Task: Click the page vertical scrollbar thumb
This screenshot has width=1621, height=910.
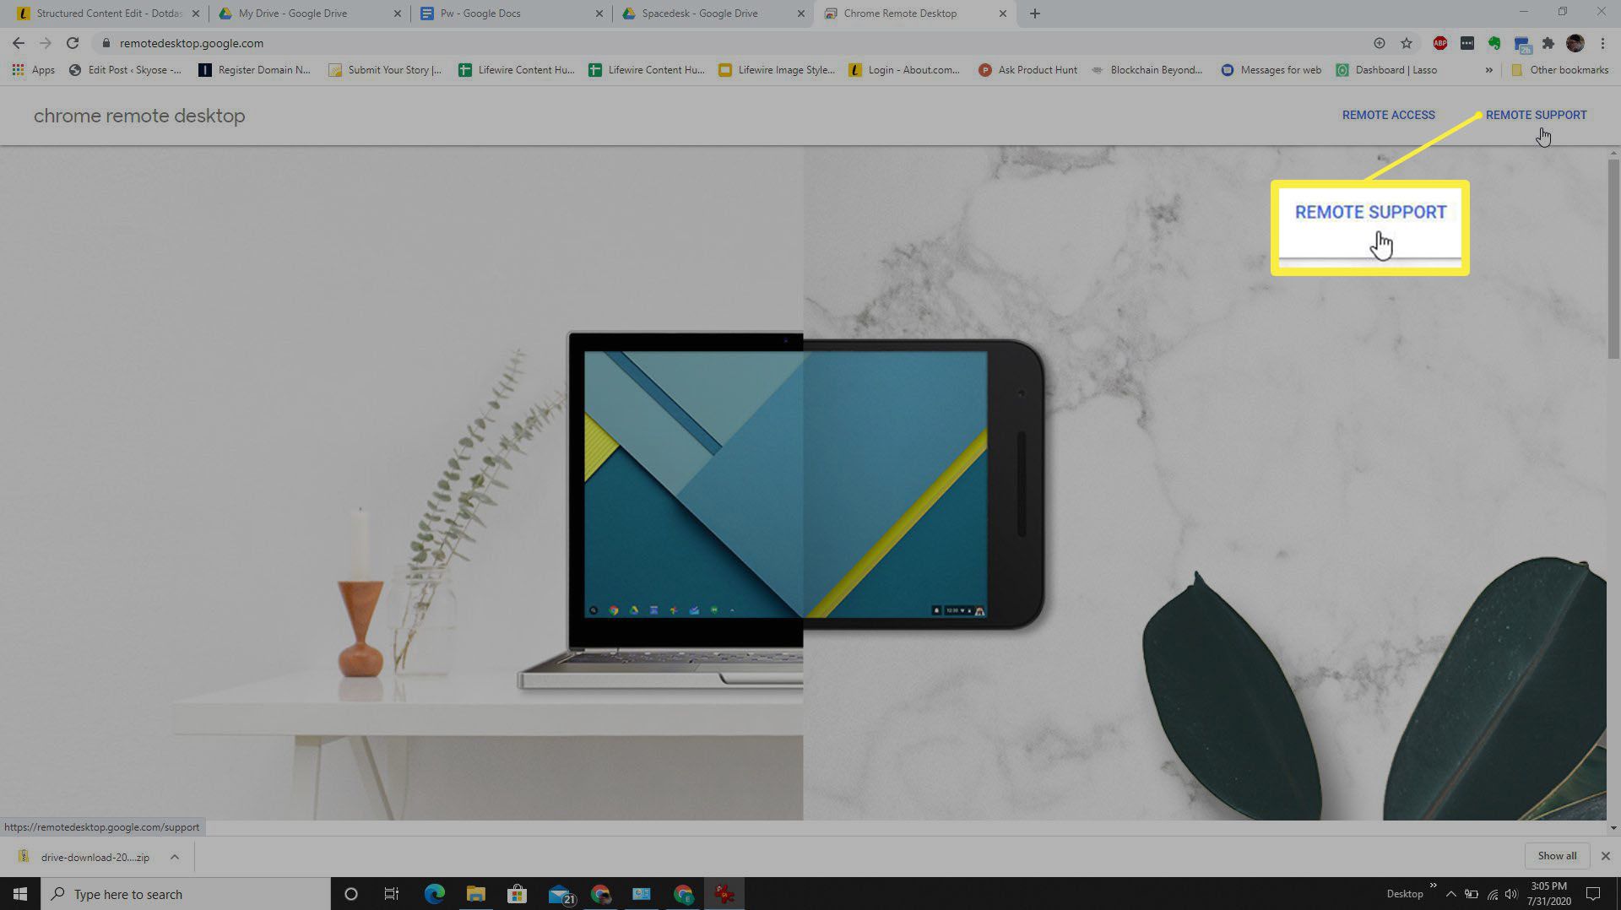Action: (x=1613, y=258)
